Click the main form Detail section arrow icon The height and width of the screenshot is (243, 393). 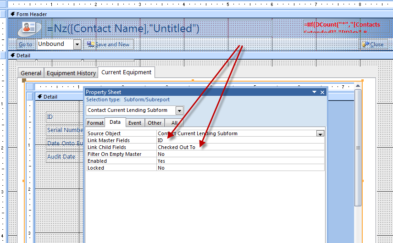point(12,55)
